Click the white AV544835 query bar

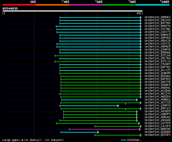[x=73, y=11]
